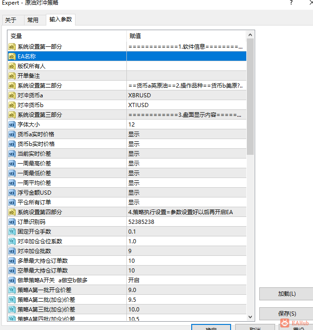This screenshot has height=330, width=313.
Task: Click the string icon beside 系统设置第二部分
Action: (x=12, y=85)
